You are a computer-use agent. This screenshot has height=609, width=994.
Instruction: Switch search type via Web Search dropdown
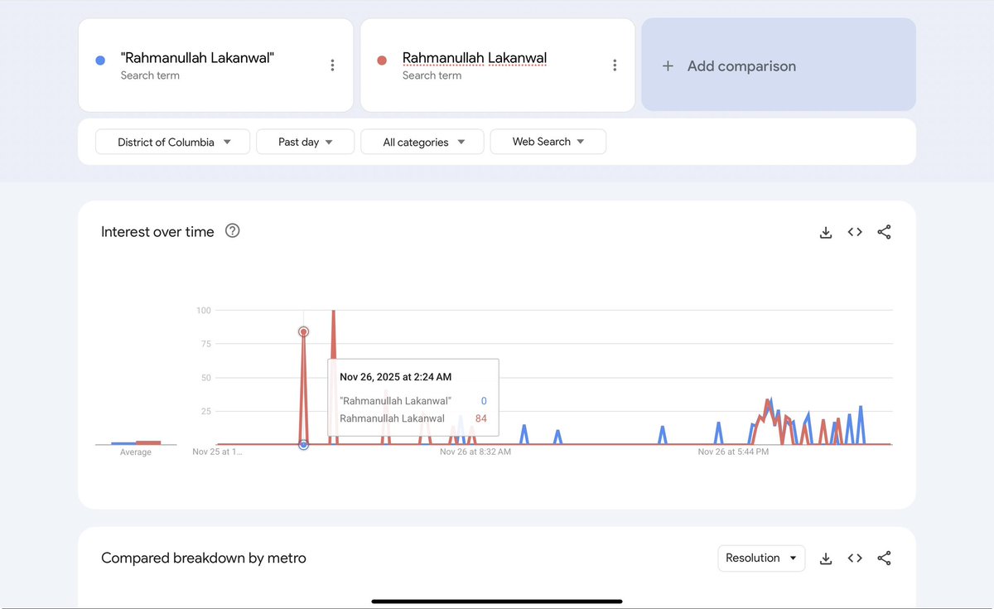(548, 142)
